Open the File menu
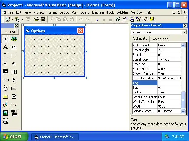 pyautogui.click(x=11, y=12)
